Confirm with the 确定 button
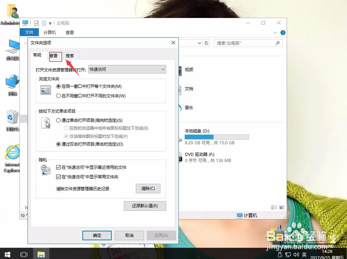This screenshot has width=347, height=259. (x=97, y=235)
